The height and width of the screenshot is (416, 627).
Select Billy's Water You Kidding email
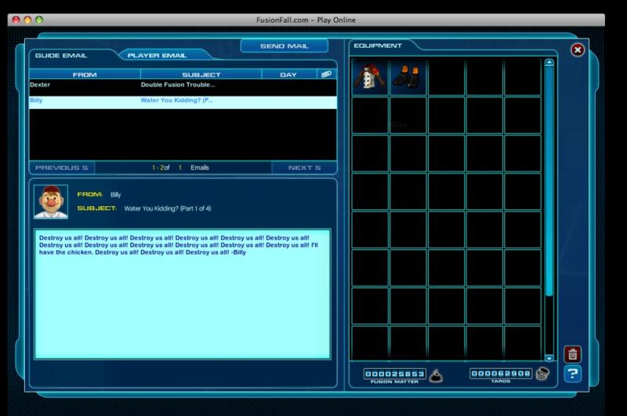tap(176, 100)
